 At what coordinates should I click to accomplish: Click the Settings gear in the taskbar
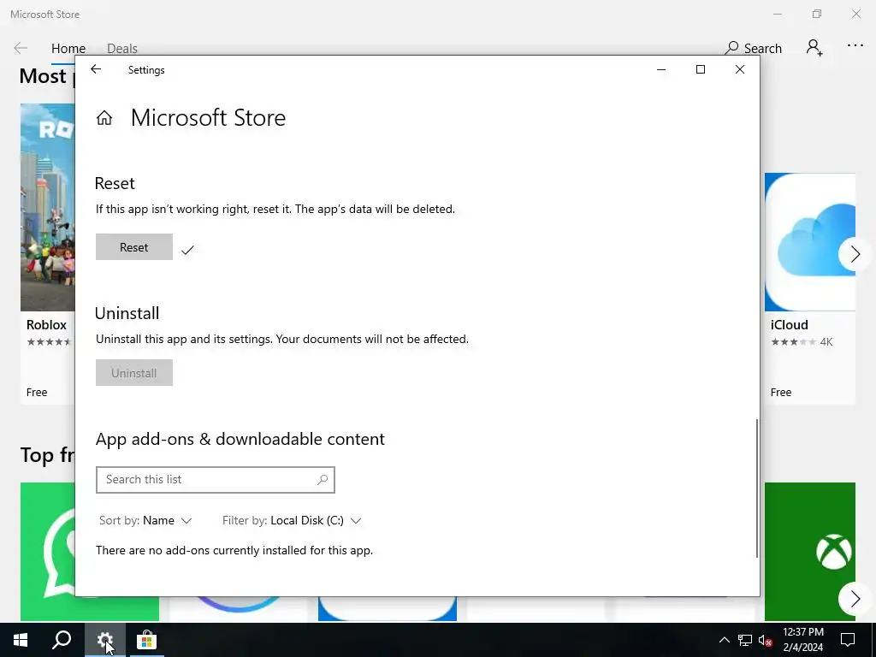(x=104, y=640)
